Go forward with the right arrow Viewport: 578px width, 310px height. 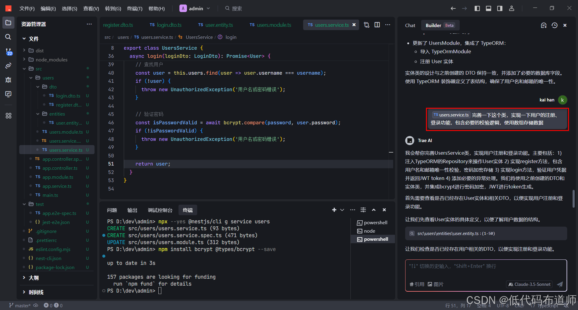(x=465, y=8)
